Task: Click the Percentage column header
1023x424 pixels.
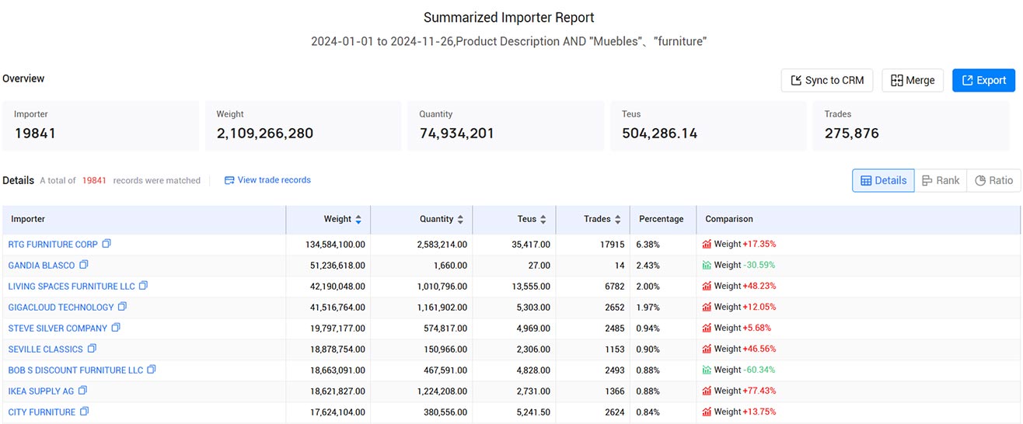Action: (x=662, y=219)
